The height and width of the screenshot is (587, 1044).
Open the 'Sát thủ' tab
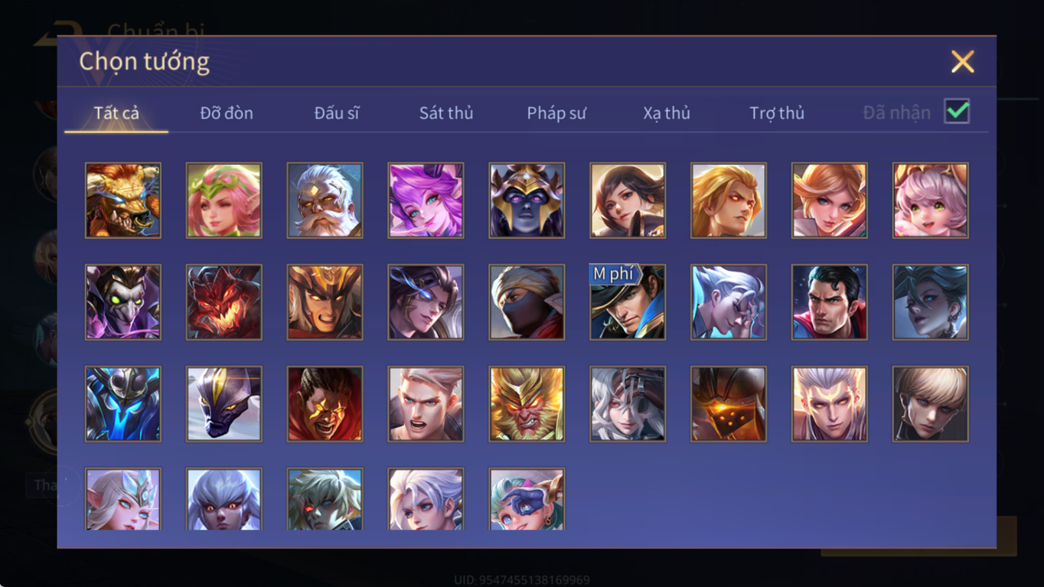coord(446,113)
